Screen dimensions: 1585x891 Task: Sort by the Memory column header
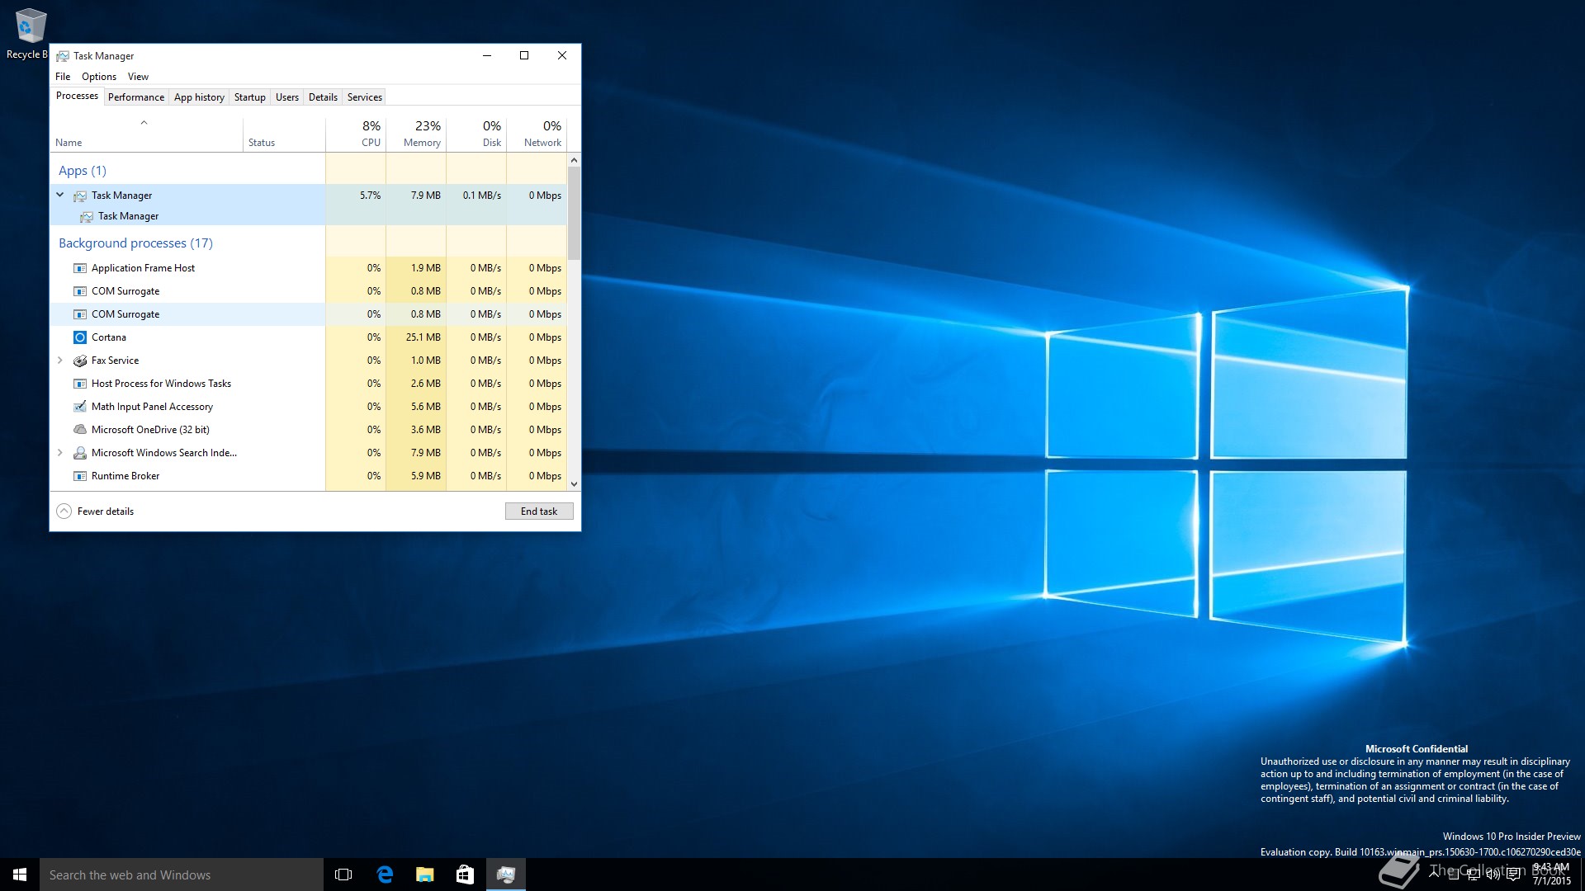pos(416,134)
